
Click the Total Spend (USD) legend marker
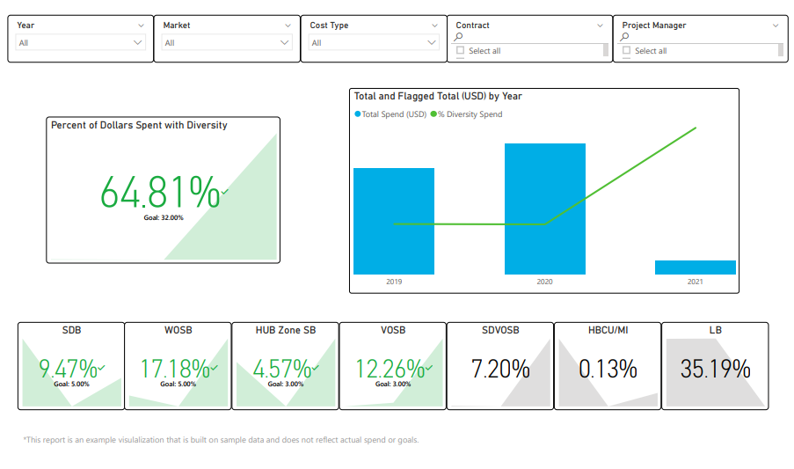click(x=357, y=114)
